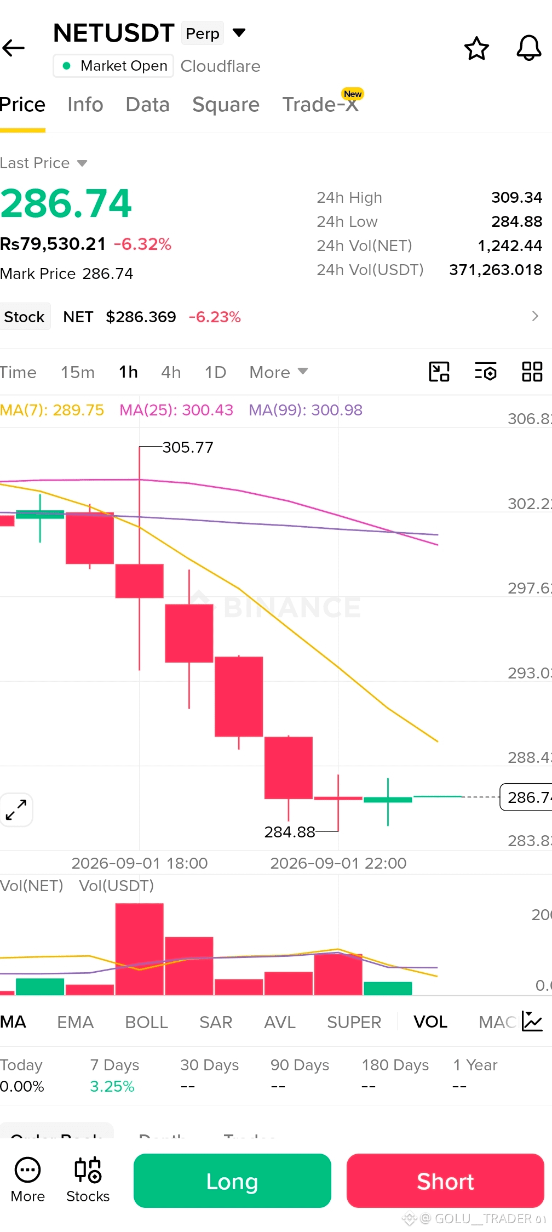Tap the green Long button
The width and height of the screenshot is (552, 1232).
click(232, 1180)
